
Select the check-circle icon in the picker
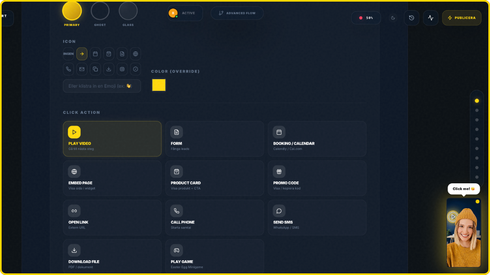136,69
